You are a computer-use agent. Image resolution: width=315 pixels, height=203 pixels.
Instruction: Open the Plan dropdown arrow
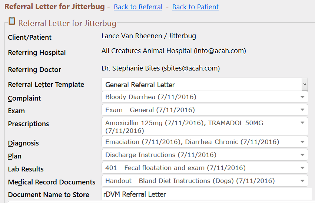coord(302,155)
